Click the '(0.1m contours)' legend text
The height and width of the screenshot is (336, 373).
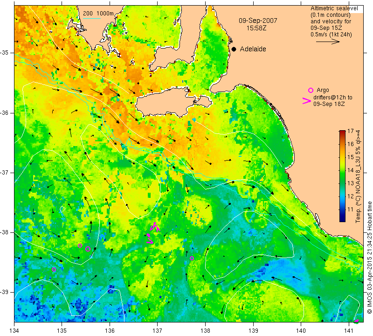tap(331, 15)
